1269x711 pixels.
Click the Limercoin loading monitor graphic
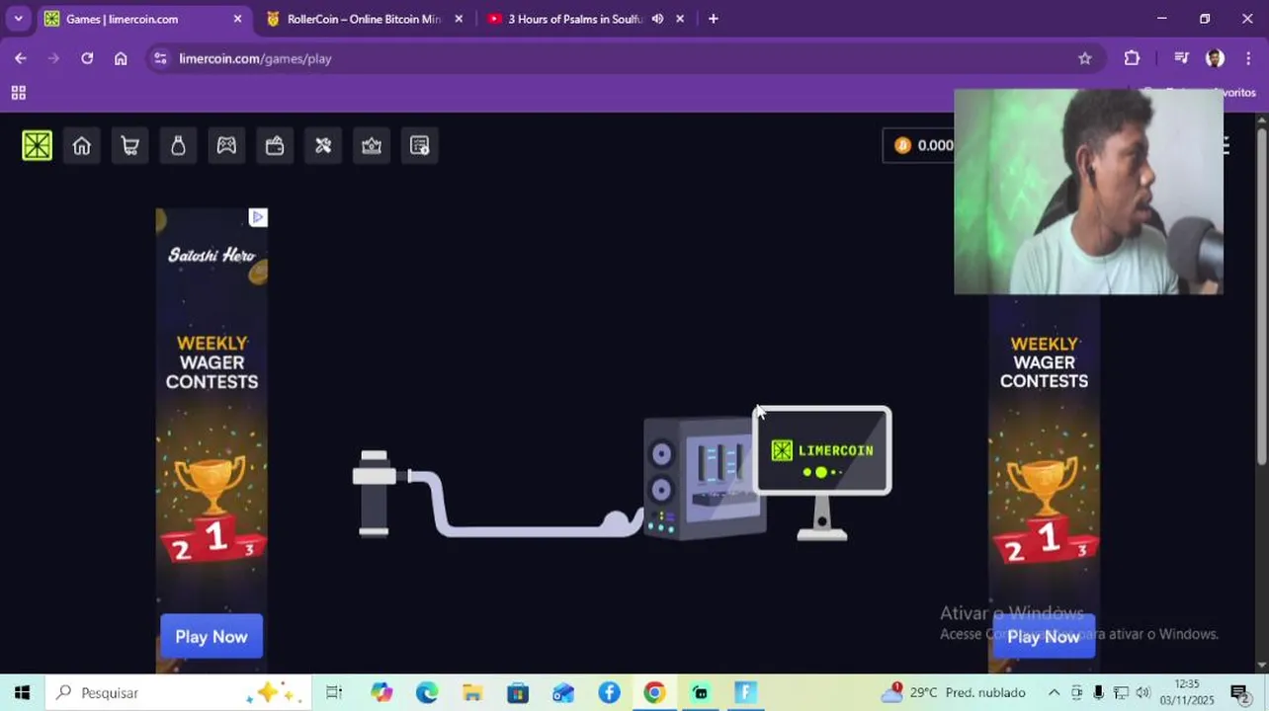(822, 472)
